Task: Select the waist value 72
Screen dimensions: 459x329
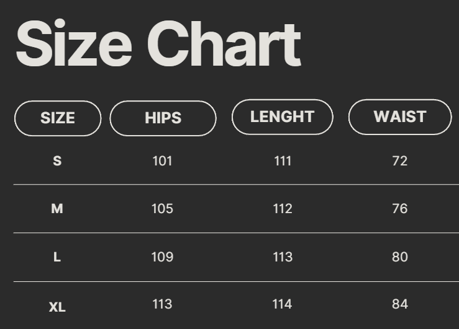Action: point(400,161)
